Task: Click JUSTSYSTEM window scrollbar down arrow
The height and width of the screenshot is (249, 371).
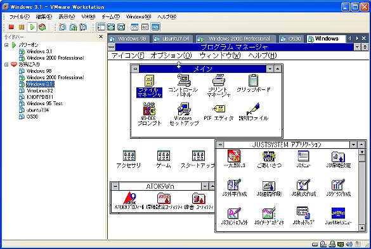Action: (x=362, y=228)
